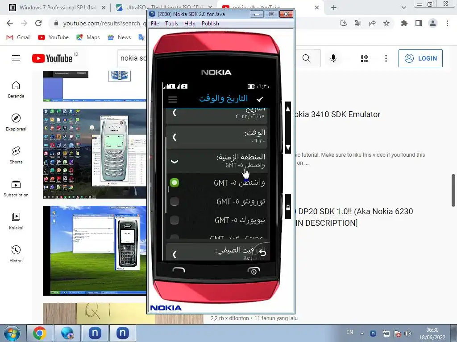Click the emulator volume down arrow
Viewport: 457px width, 342px height.
[x=288, y=147]
